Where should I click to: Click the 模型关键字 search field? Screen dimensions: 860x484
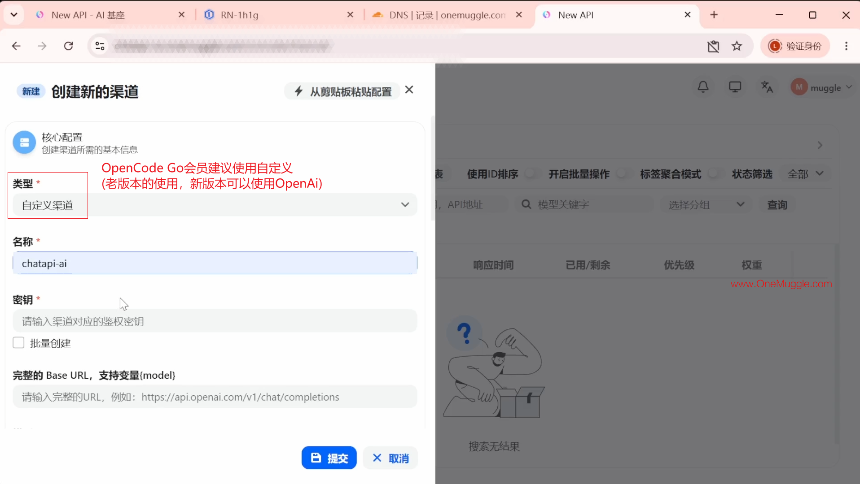pyautogui.click(x=584, y=205)
